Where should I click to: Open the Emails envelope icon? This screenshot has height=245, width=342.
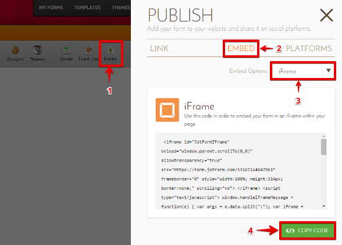coord(66,50)
